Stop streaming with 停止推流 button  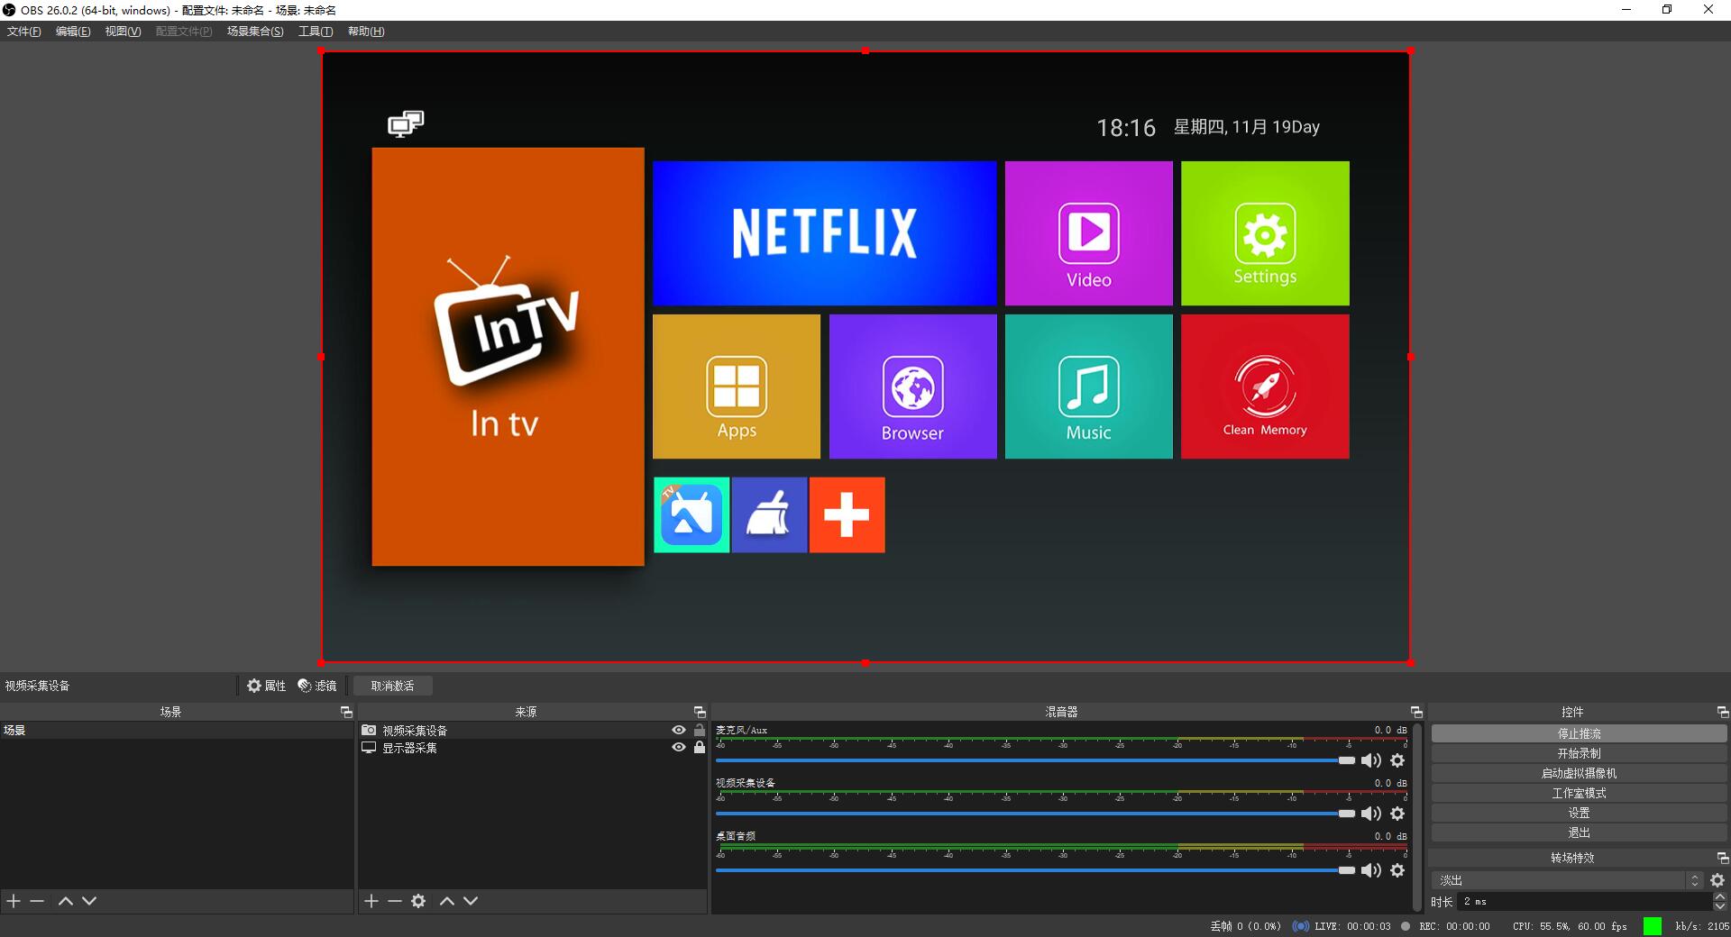point(1579,733)
